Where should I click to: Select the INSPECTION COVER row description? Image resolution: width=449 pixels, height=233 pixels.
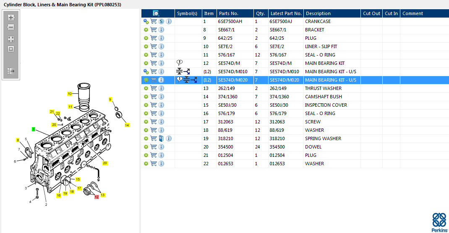click(x=326, y=105)
